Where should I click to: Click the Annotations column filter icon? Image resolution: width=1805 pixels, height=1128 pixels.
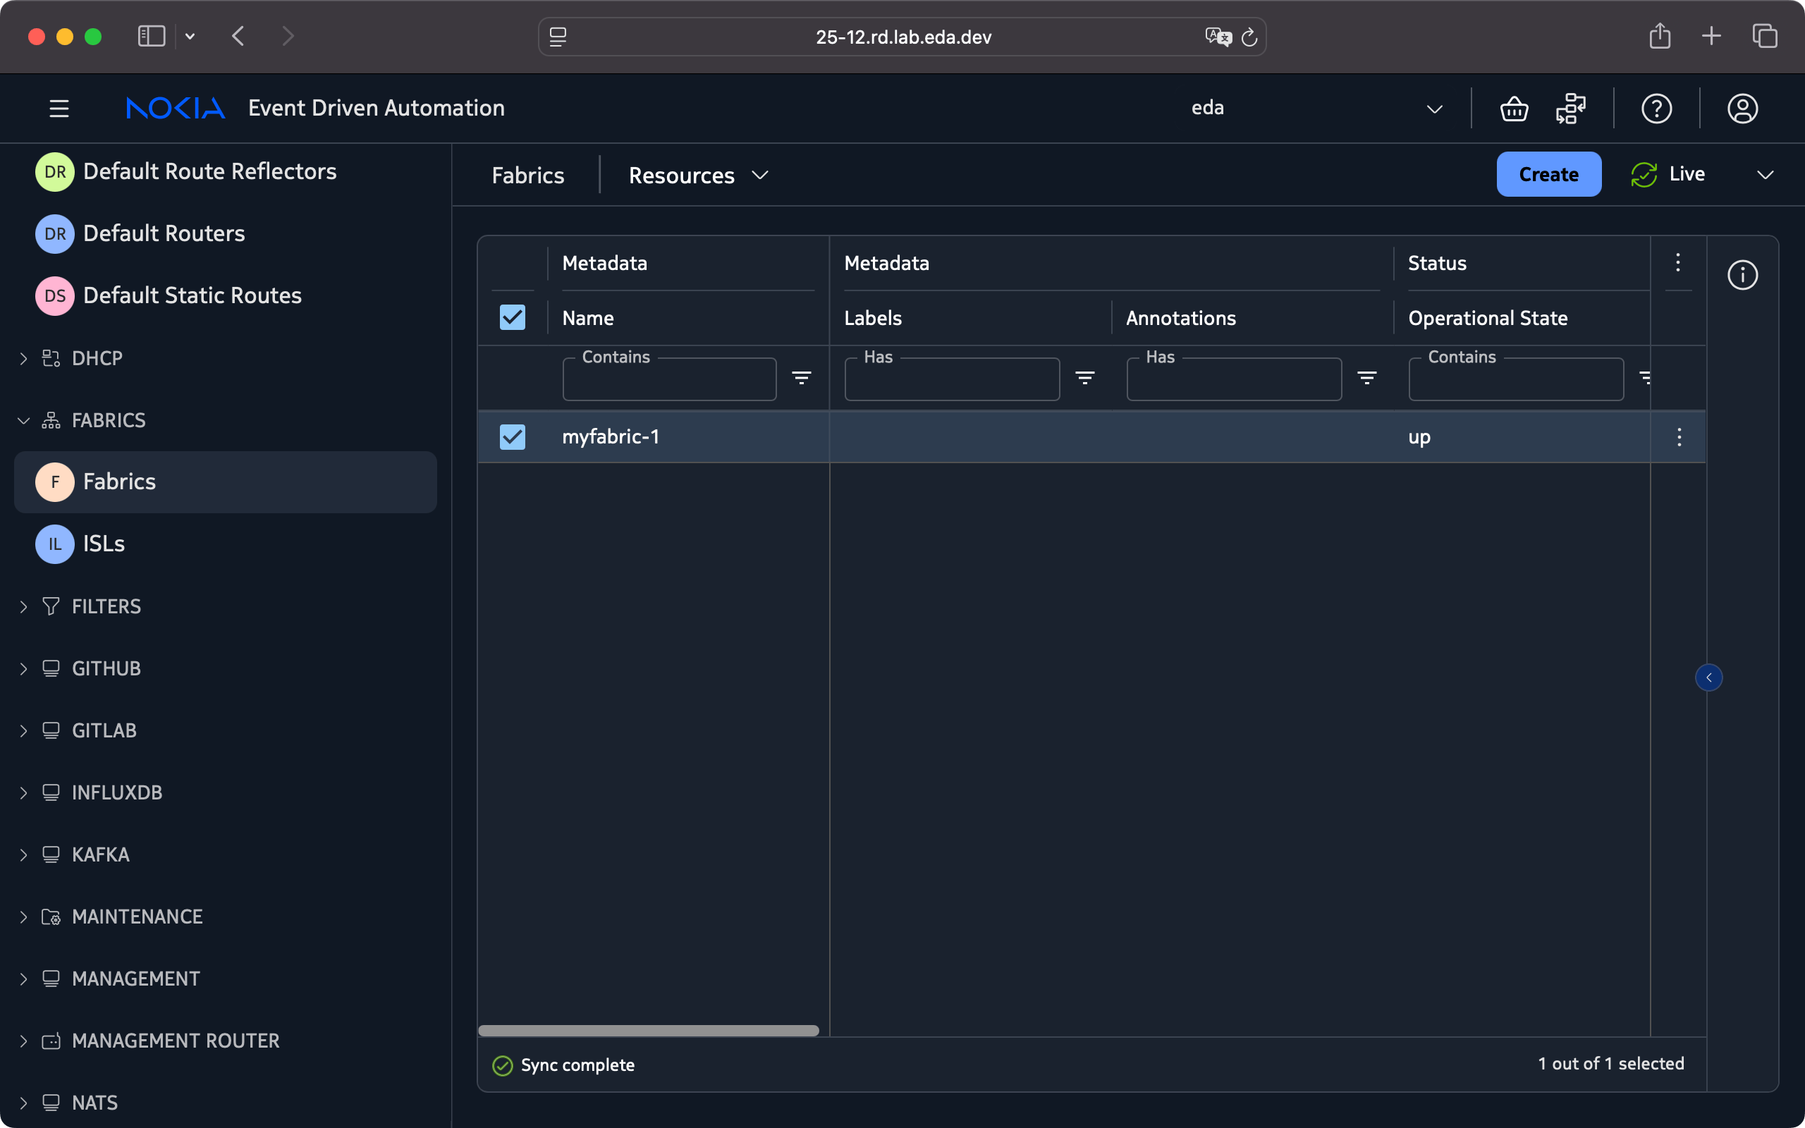pos(1366,379)
